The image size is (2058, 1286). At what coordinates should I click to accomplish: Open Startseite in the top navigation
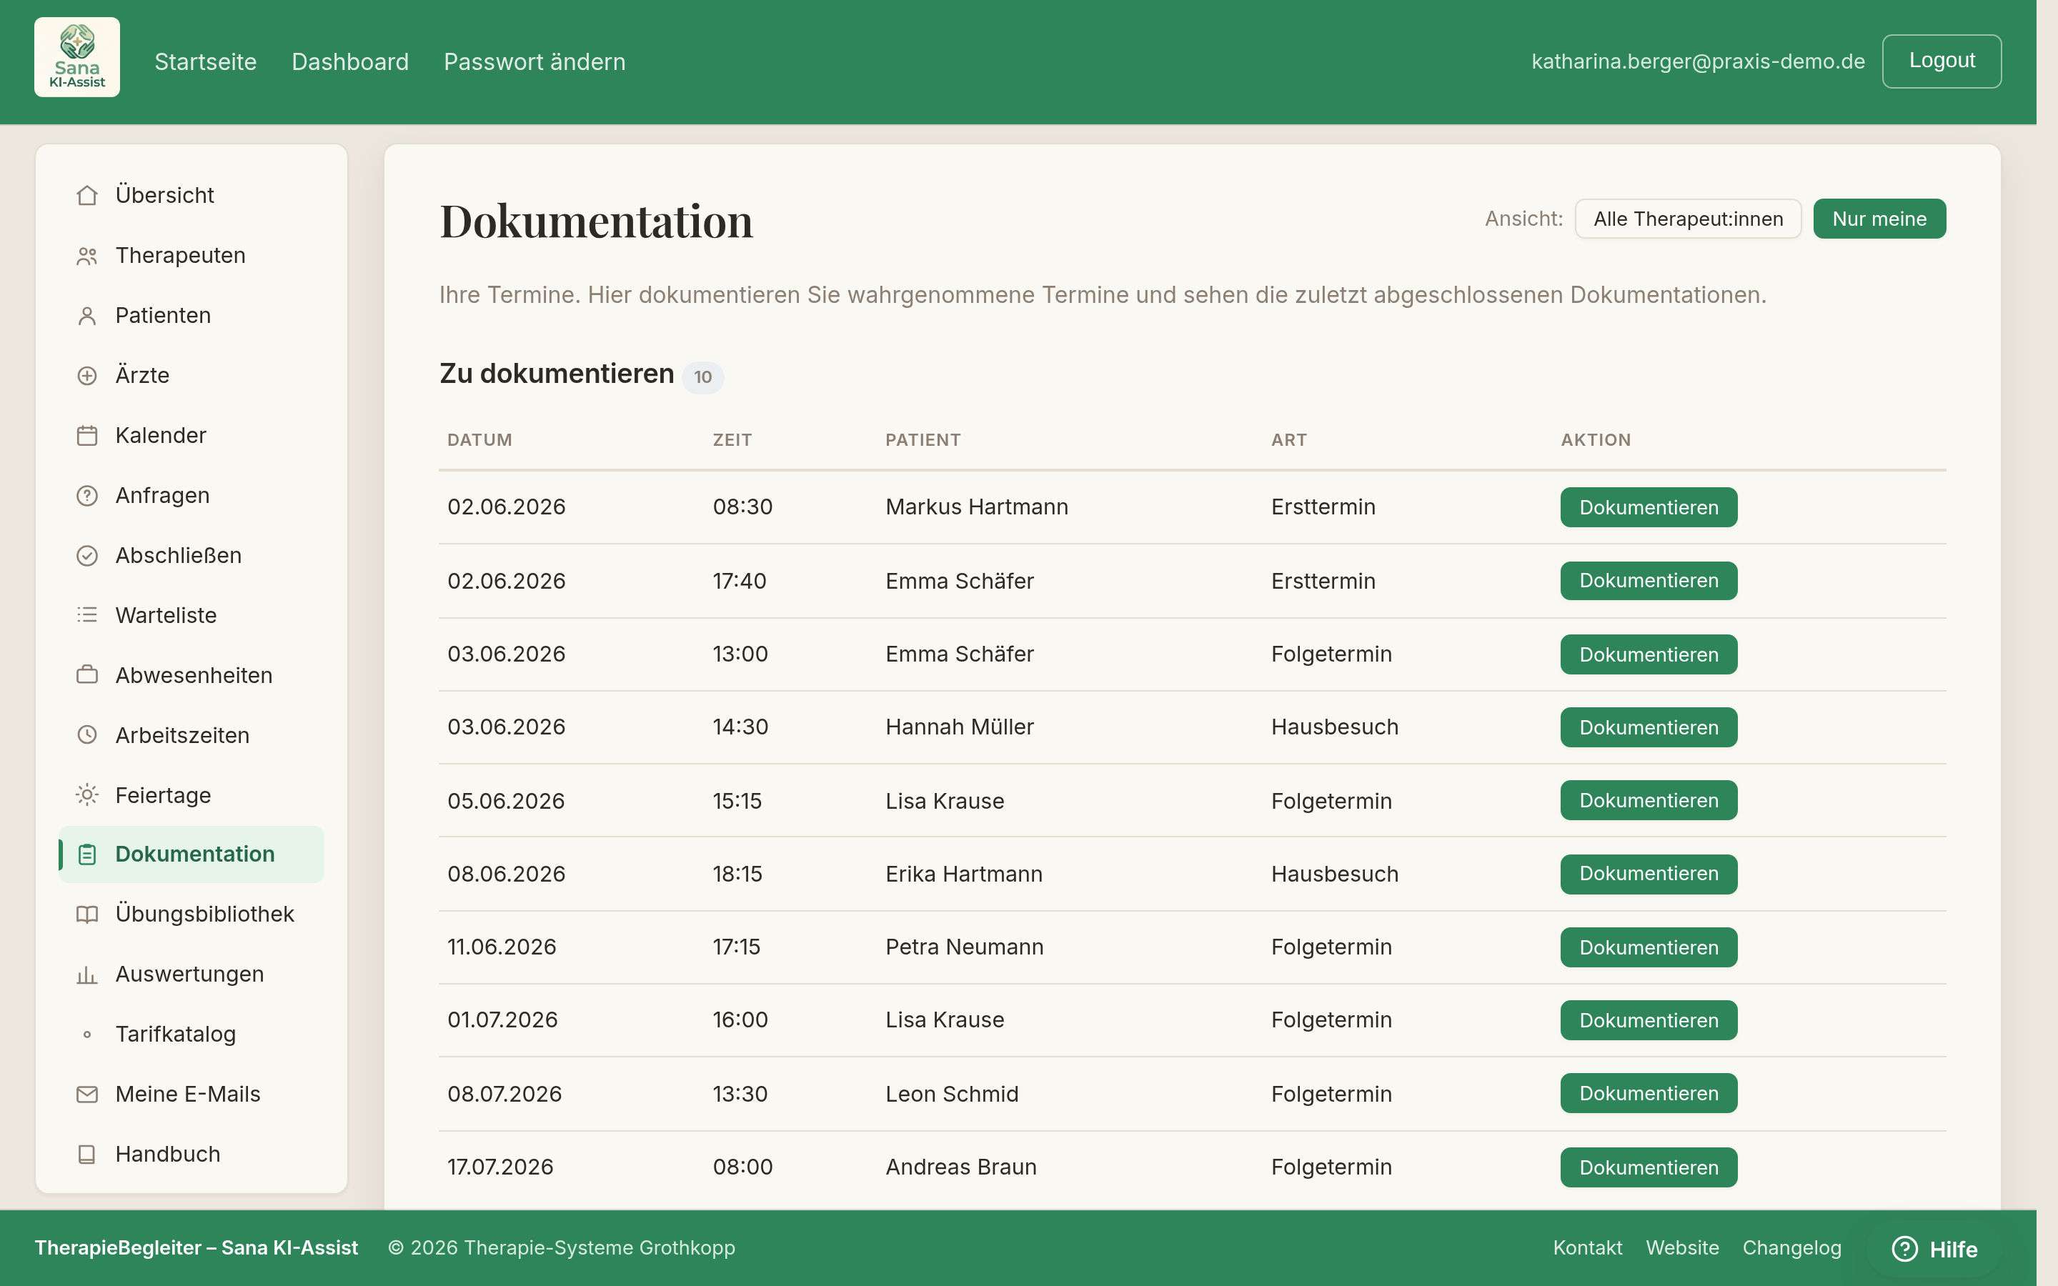(x=205, y=62)
